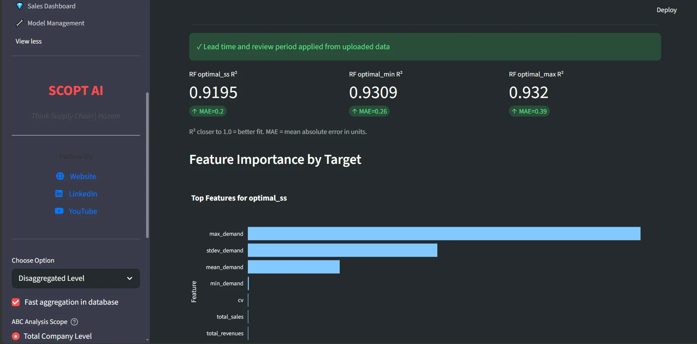Viewport: 697px width, 344px height.
Task: Click the R² closer to 1.0 caption
Action: (x=278, y=132)
